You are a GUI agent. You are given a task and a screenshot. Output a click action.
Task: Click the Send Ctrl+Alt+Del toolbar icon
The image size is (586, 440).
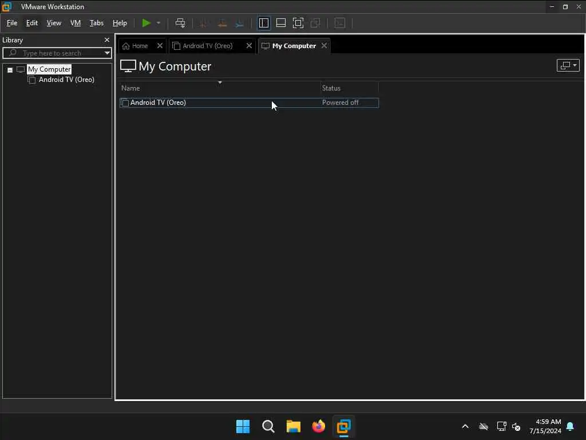[x=180, y=23]
